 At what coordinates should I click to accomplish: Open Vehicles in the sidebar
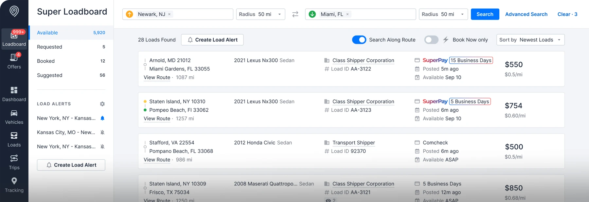[x=14, y=117]
